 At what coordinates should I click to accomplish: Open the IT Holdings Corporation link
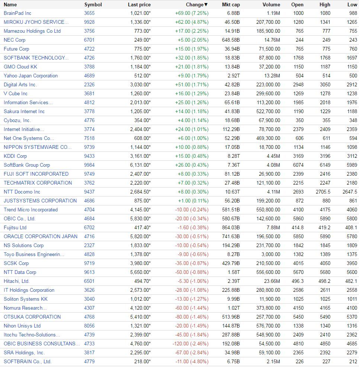tap(29, 290)
